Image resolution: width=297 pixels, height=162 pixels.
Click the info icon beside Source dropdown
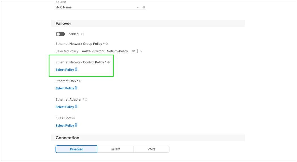point(144,7)
